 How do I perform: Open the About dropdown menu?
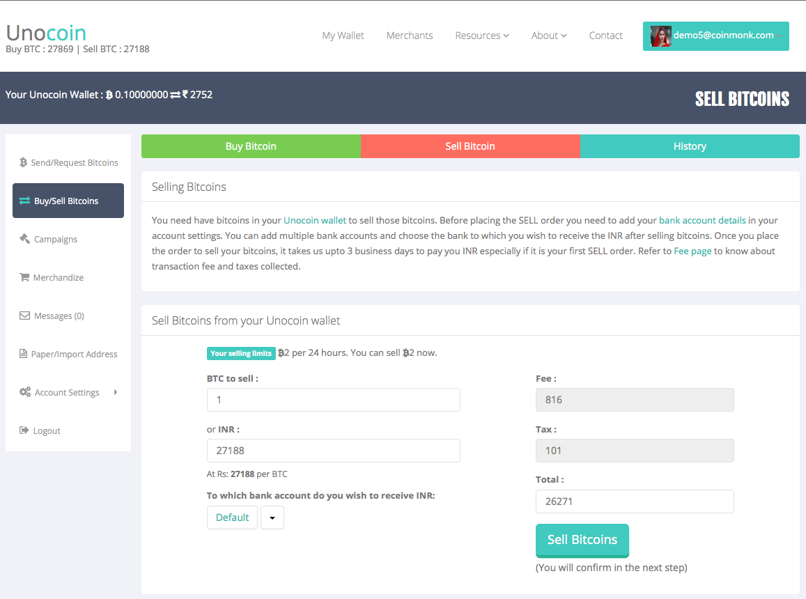pos(548,36)
